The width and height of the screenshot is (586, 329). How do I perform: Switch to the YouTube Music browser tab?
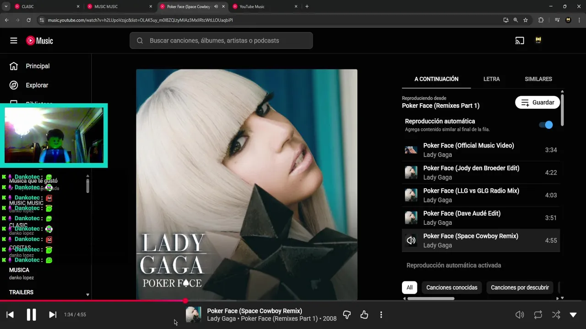(266, 6)
